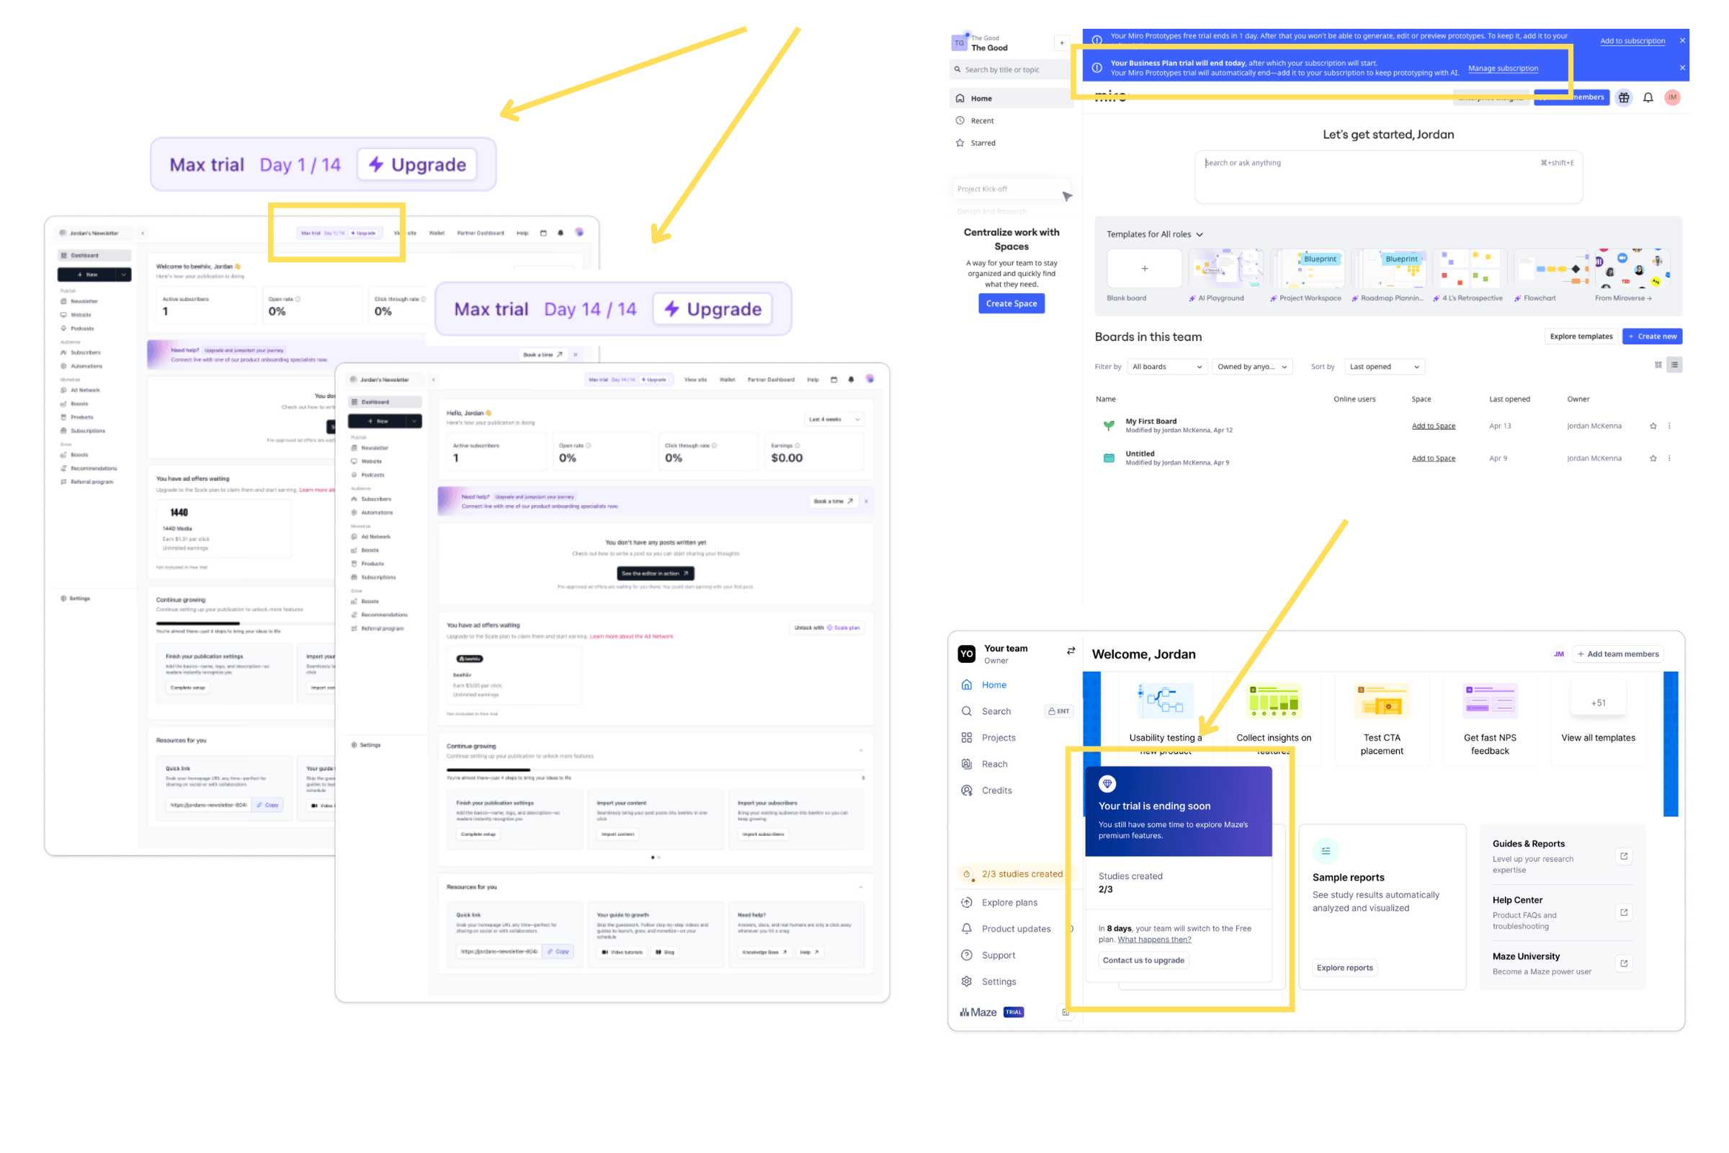Click Upgrade in the Day 14 / 14 callout
The width and height of the screenshot is (1729, 1153).
pyautogui.click(x=712, y=309)
